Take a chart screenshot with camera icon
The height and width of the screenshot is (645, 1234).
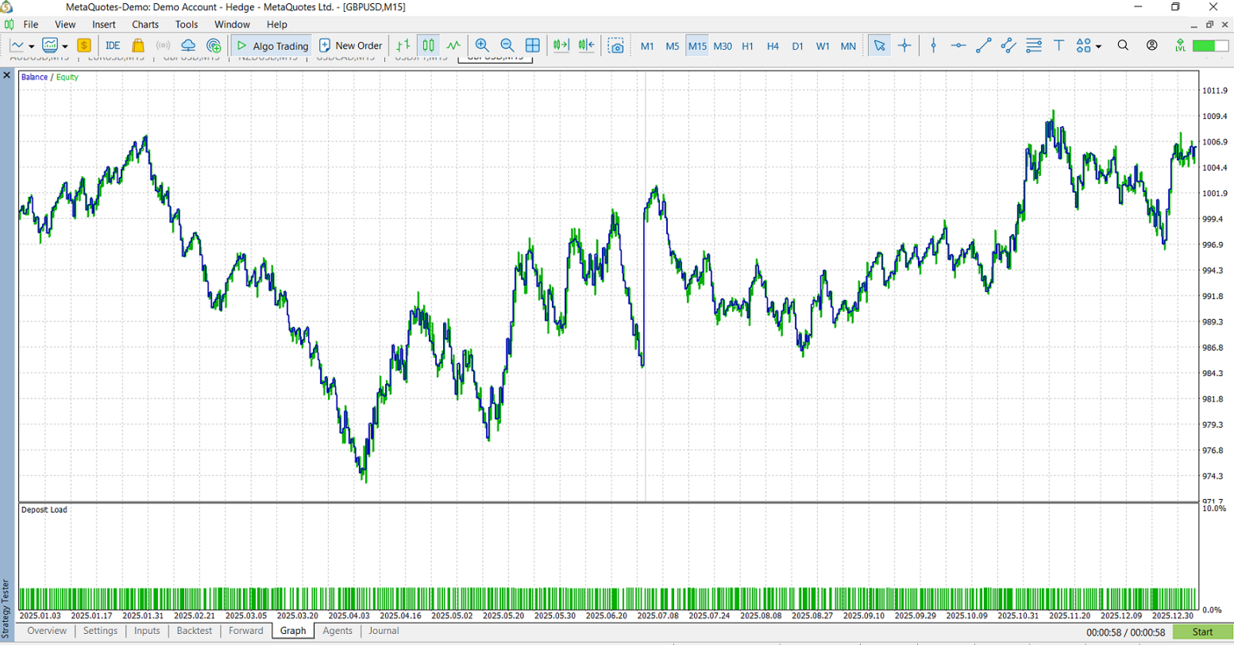(616, 46)
